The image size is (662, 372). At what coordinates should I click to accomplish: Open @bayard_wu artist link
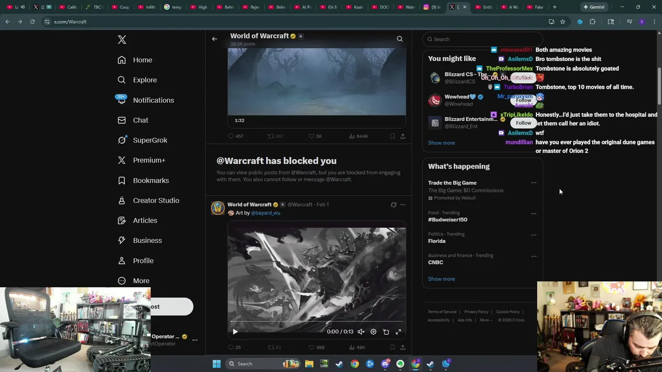coord(265,213)
